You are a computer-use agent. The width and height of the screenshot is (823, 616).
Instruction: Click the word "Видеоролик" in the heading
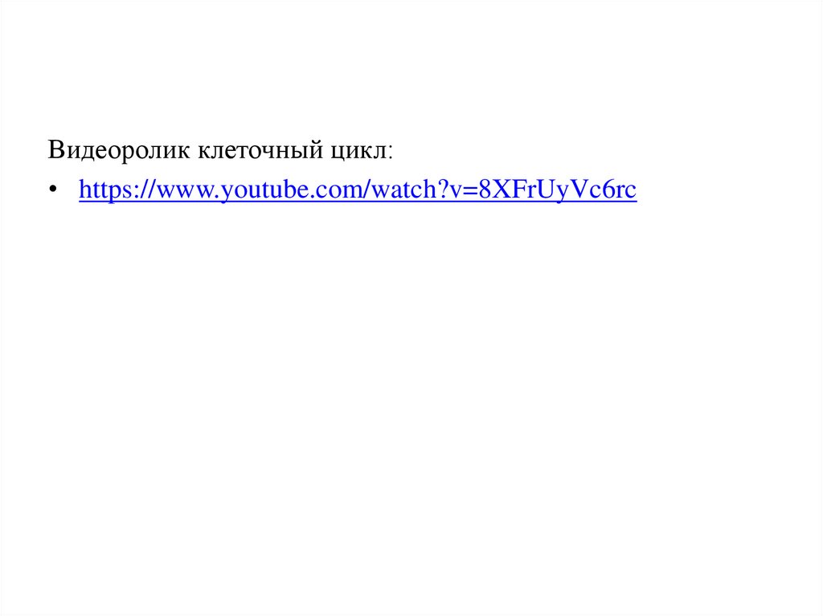[x=119, y=150]
